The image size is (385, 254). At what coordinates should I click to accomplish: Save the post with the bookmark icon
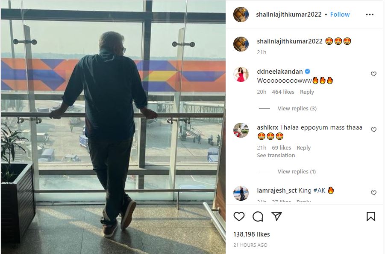click(371, 216)
